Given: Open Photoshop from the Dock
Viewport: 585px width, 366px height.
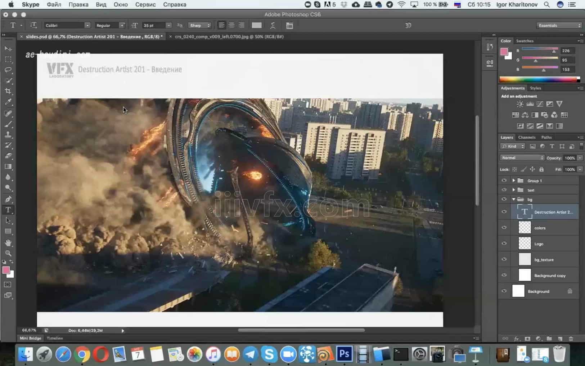Looking at the screenshot, I should [x=344, y=354].
